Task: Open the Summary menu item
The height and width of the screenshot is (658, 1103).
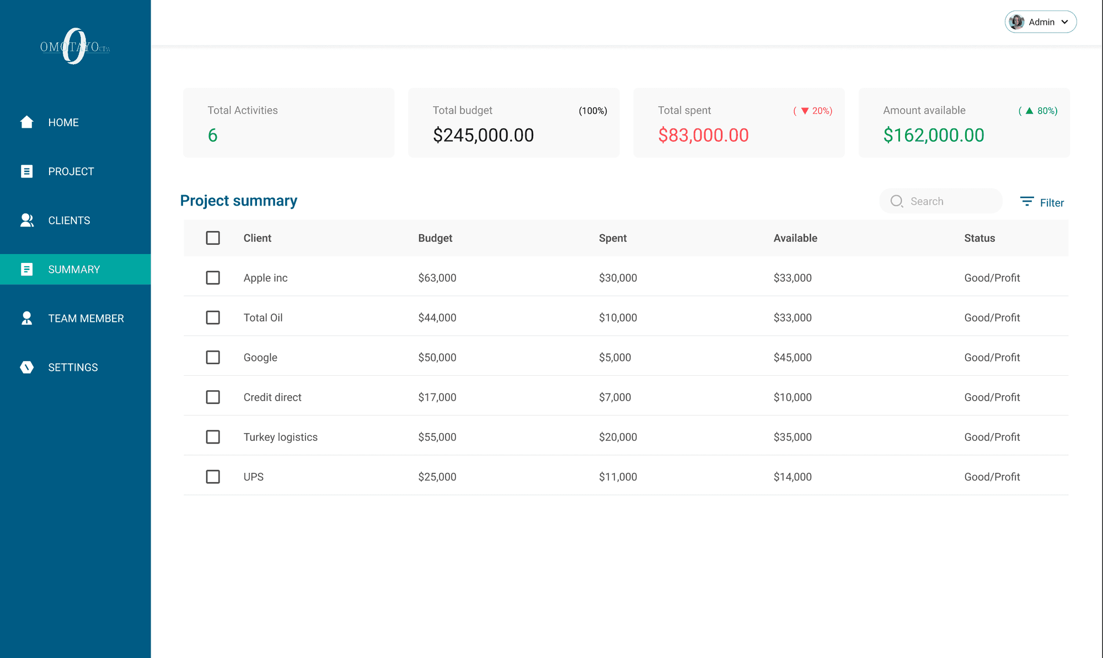Action: [x=74, y=269]
